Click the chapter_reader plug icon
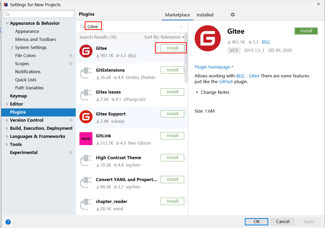 pyautogui.click(x=86, y=204)
